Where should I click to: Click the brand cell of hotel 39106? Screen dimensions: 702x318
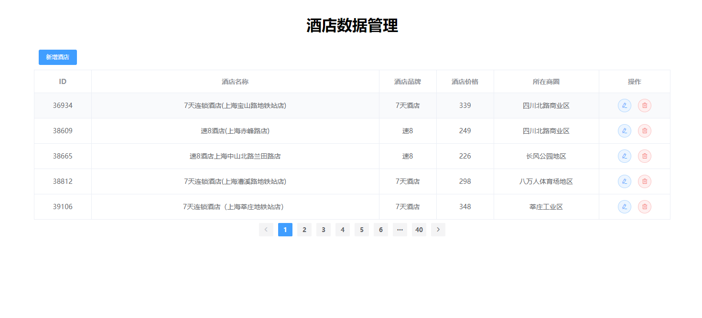pyautogui.click(x=408, y=207)
